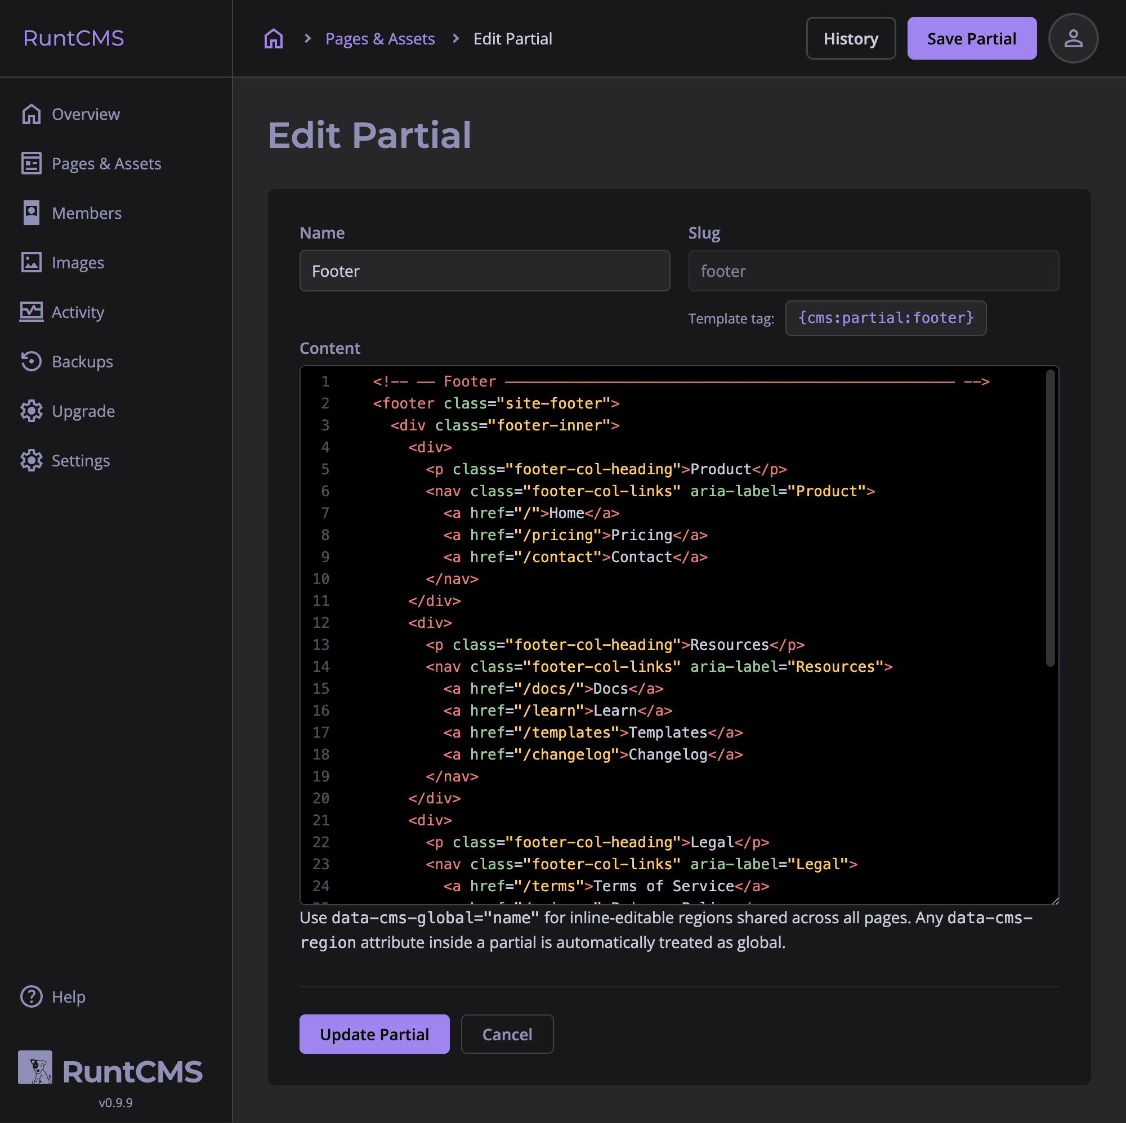Click the RuntCMS dog logo
Screen dimensions: 1126x1123
pyautogui.click(x=35, y=1068)
